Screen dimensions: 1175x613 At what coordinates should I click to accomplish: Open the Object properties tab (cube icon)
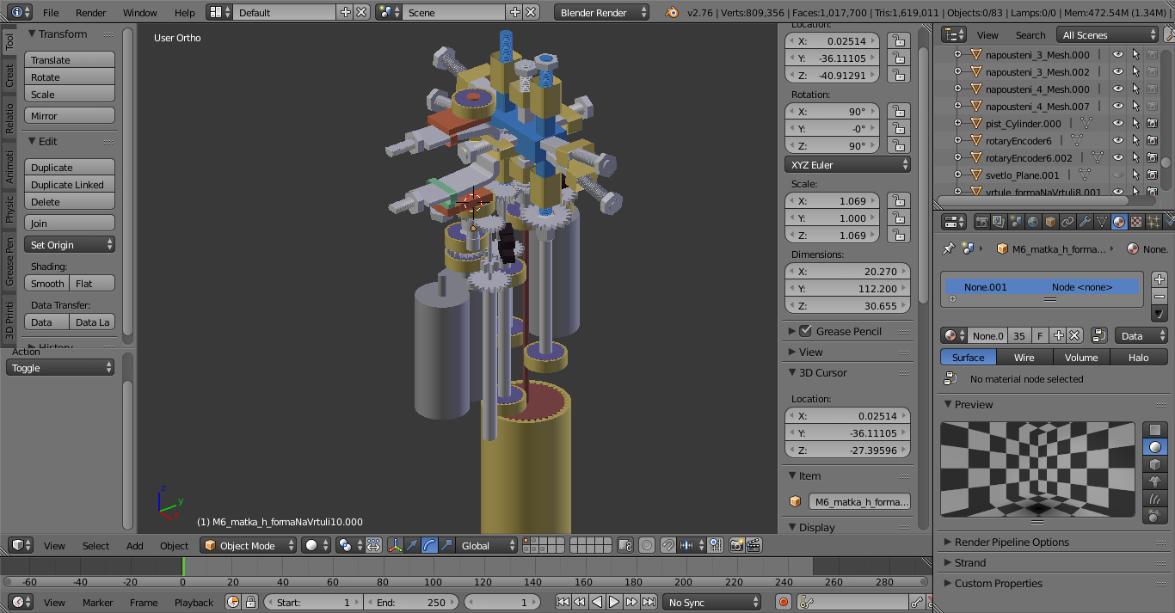click(1049, 222)
